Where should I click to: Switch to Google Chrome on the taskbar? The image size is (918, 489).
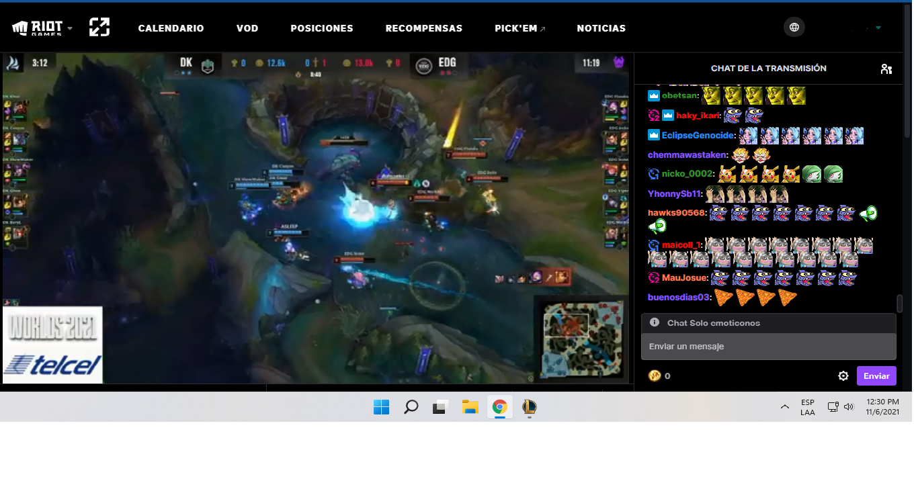[499, 407]
